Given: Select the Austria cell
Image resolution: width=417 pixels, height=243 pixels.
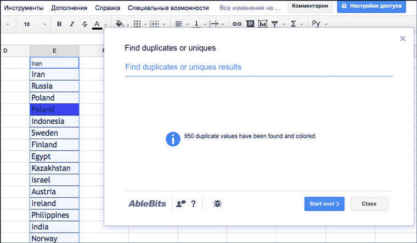Looking at the screenshot, I should coord(54,191).
